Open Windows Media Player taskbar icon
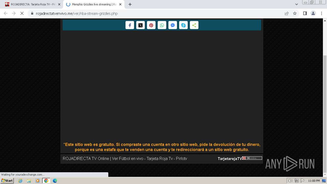The width and height of the screenshot is (327, 184). point(38,181)
